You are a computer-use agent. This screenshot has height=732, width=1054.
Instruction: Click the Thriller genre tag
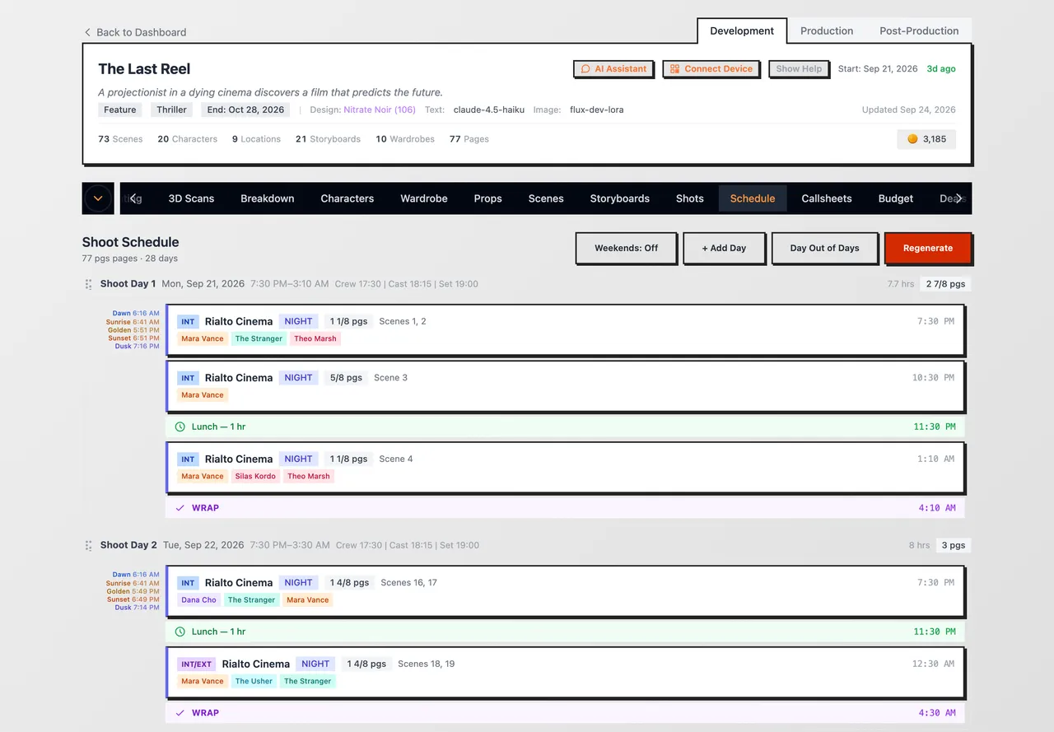(172, 110)
